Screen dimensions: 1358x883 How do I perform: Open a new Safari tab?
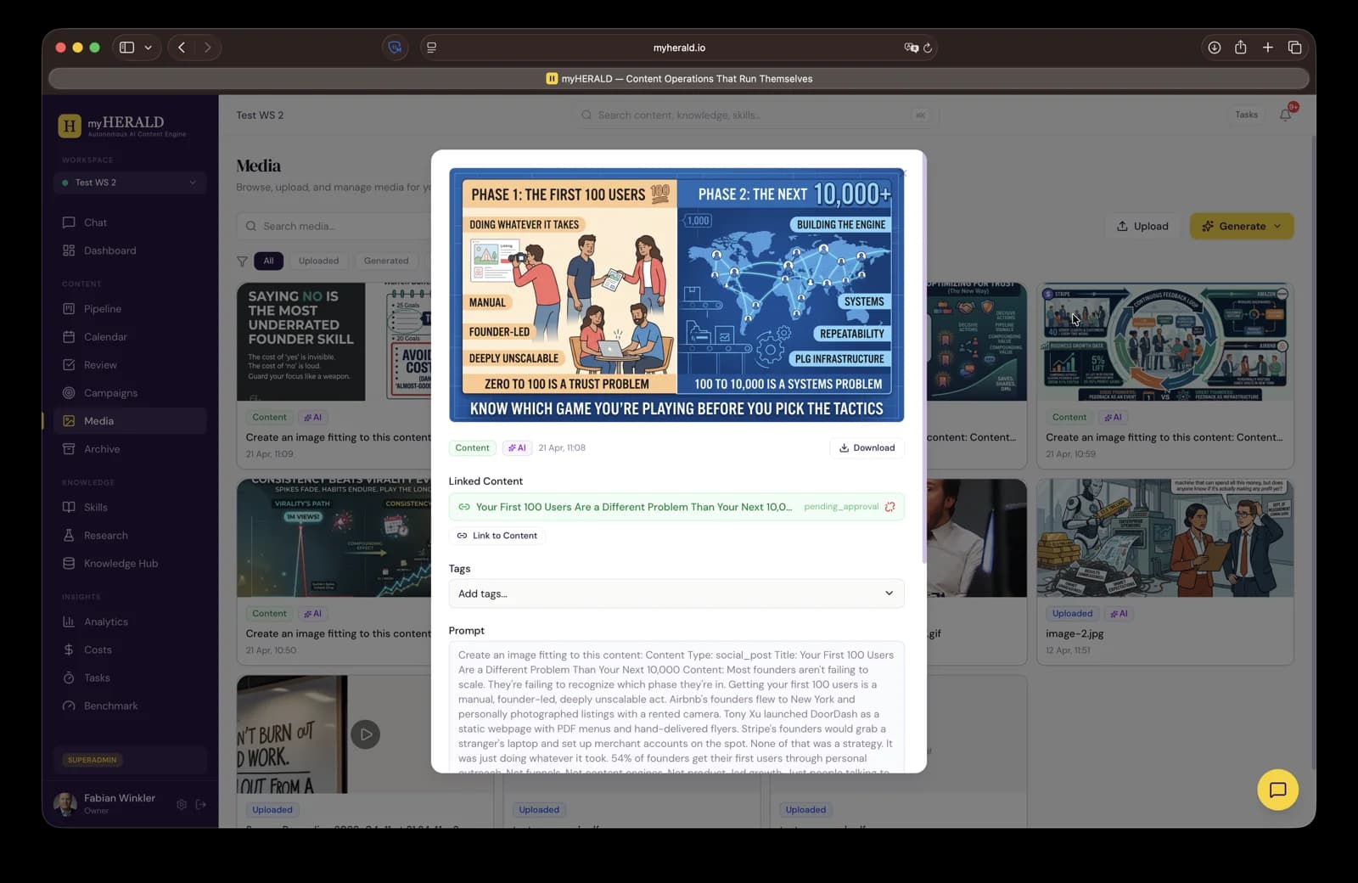1267,48
